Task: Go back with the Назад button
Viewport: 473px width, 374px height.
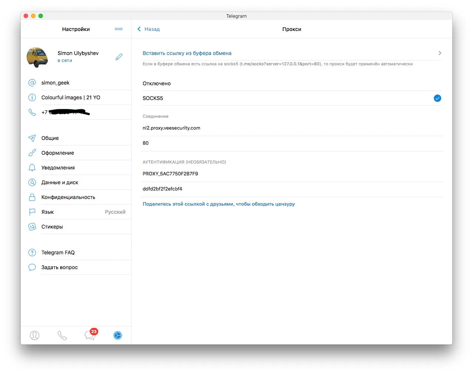Action: (149, 29)
